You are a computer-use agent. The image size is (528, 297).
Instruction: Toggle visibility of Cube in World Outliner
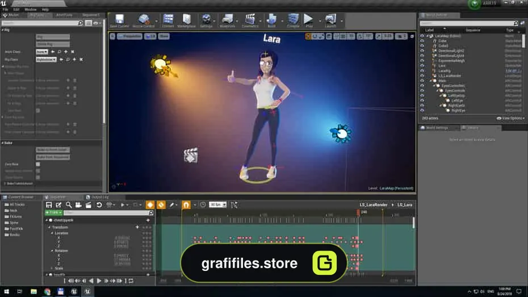tap(422, 41)
